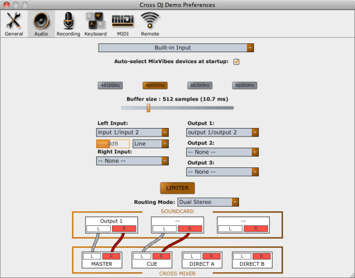This screenshot has width=355, height=278.
Task: Open Output 1 channel dropdown
Action: (222, 133)
